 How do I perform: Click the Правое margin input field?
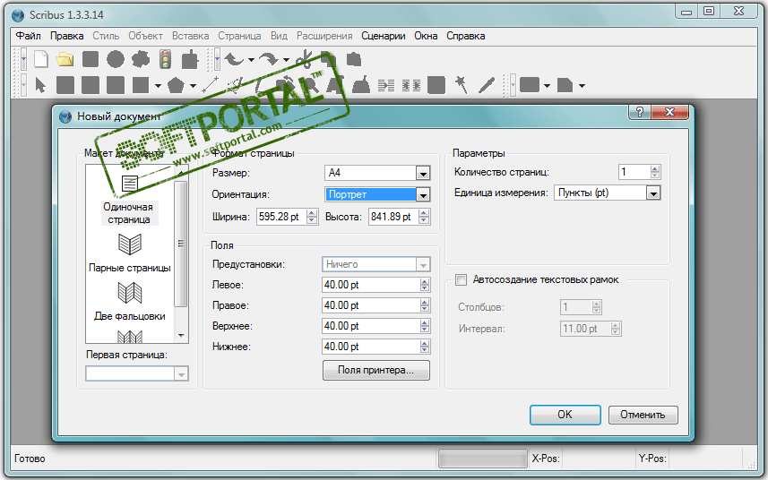click(376, 305)
